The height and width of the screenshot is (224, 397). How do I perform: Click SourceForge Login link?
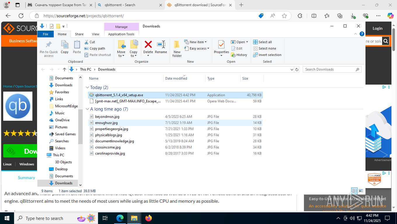377,28
